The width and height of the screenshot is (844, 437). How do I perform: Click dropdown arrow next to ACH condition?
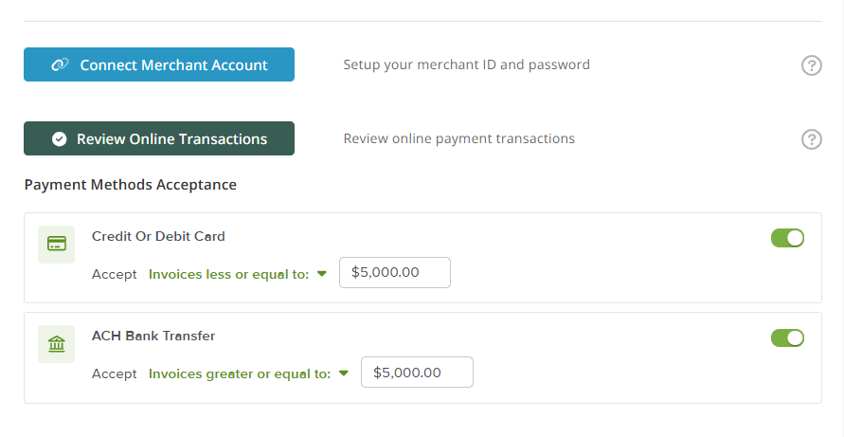344,373
